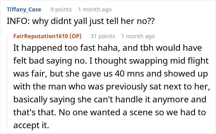Open the timestamp on FairReputation1610's reply
Viewport: 216px width, 134px height.
138,36
